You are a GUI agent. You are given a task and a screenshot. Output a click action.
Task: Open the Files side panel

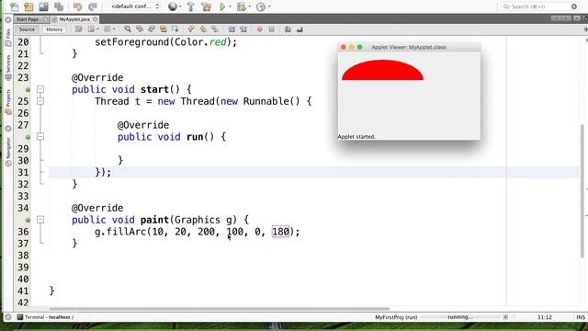[8, 38]
